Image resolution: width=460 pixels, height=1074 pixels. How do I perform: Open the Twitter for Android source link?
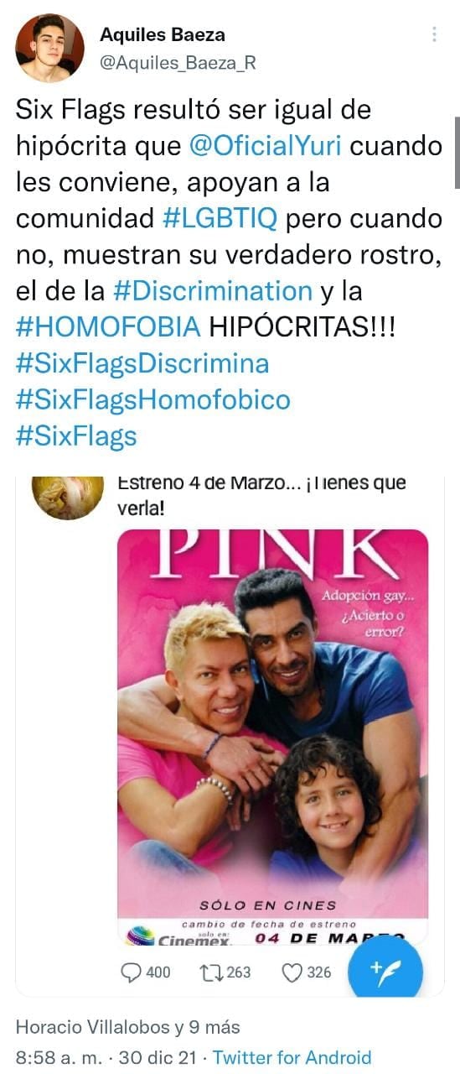292,1057
